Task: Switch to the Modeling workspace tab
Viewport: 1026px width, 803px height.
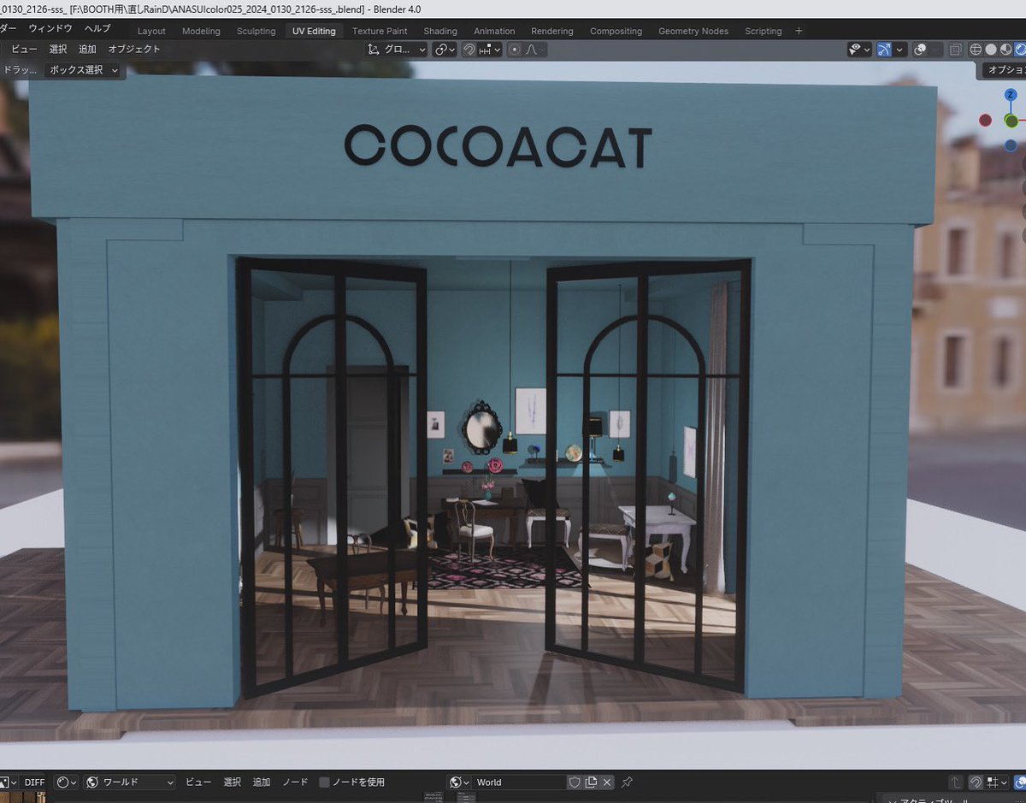Action: coord(201,31)
